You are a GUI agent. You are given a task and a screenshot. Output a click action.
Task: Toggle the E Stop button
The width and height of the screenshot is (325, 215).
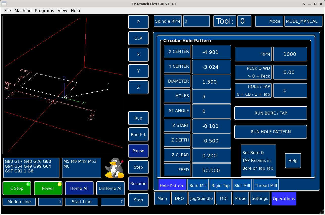(x=17, y=188)
